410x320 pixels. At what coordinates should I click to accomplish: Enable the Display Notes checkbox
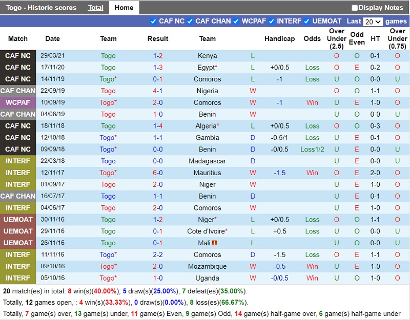[x=355, y=8]
